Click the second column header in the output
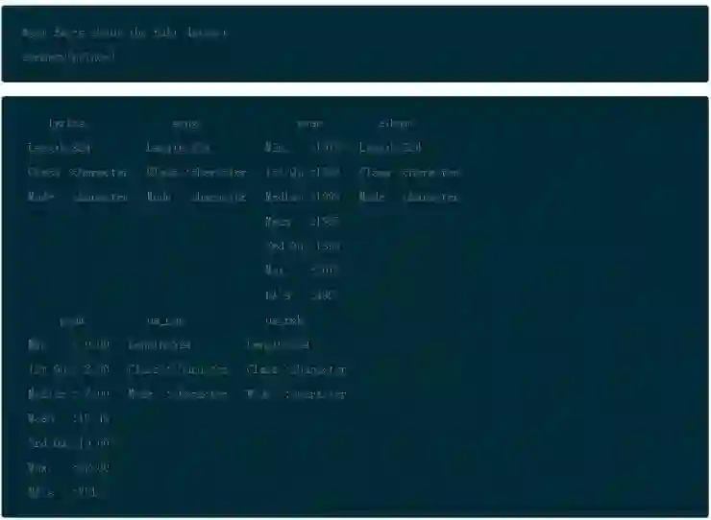Screen dimensions: 711x520 (185, 123)
